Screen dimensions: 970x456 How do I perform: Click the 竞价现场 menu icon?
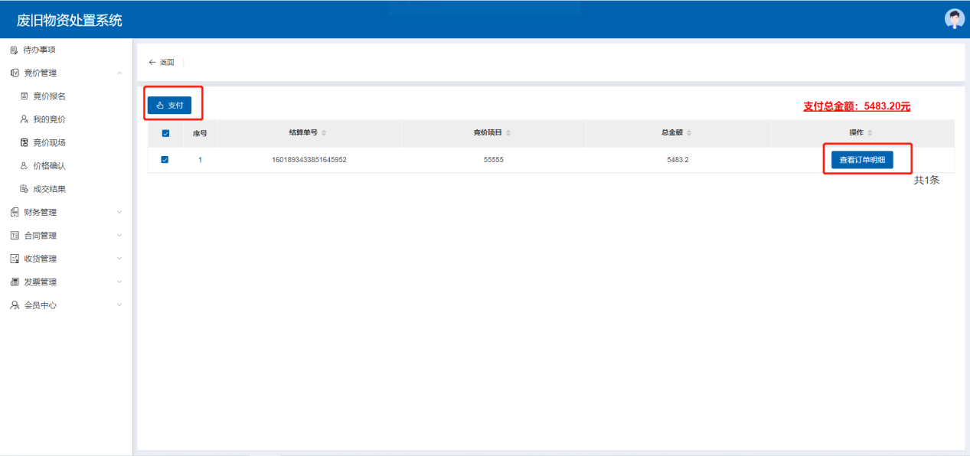pos(24,142)
